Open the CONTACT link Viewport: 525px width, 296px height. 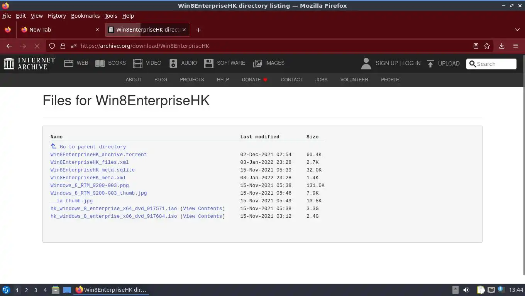[291, 80]
